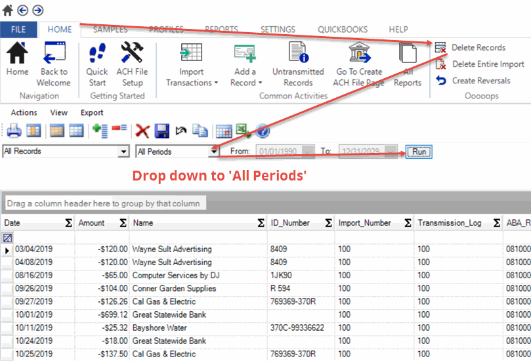The width and height of the screenshot is (531, 361).
Task: Switch to the SETTINGS ribbon tab
Action: 278,30
